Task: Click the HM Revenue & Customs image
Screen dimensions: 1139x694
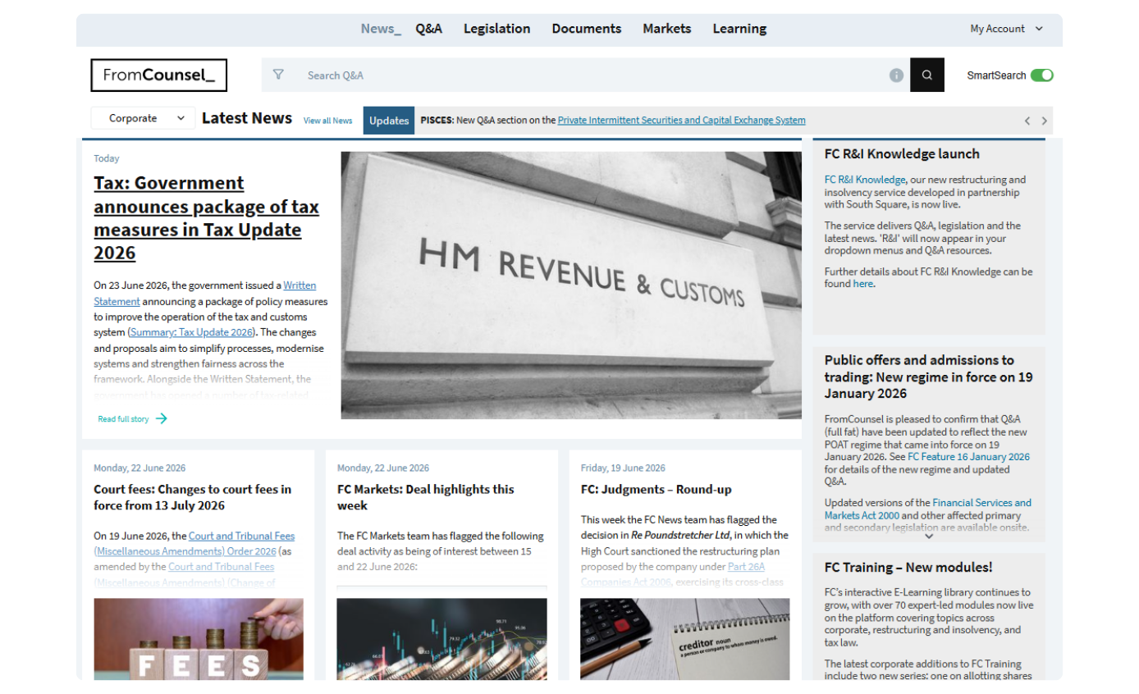Action: click(x=571, y=285)
